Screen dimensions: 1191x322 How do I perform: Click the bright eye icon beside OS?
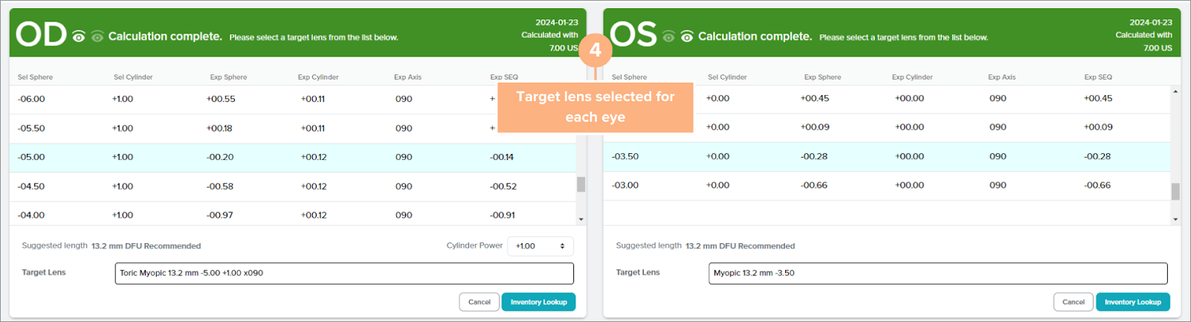pos(686,36)
